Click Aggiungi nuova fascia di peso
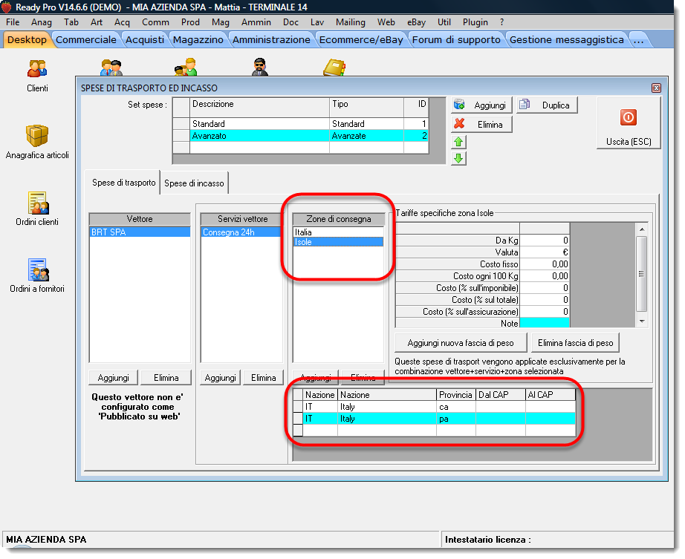Screen dimensions: 685x559 [461, 343]
